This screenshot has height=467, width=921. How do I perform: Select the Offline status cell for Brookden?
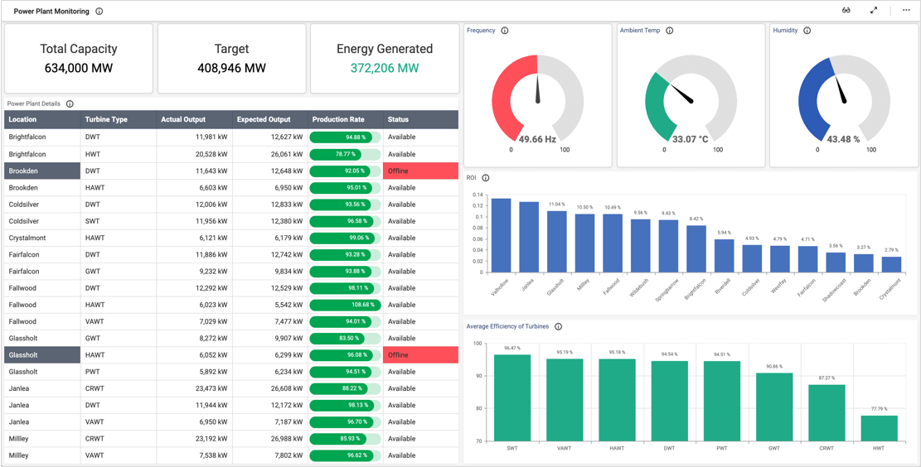420,171
